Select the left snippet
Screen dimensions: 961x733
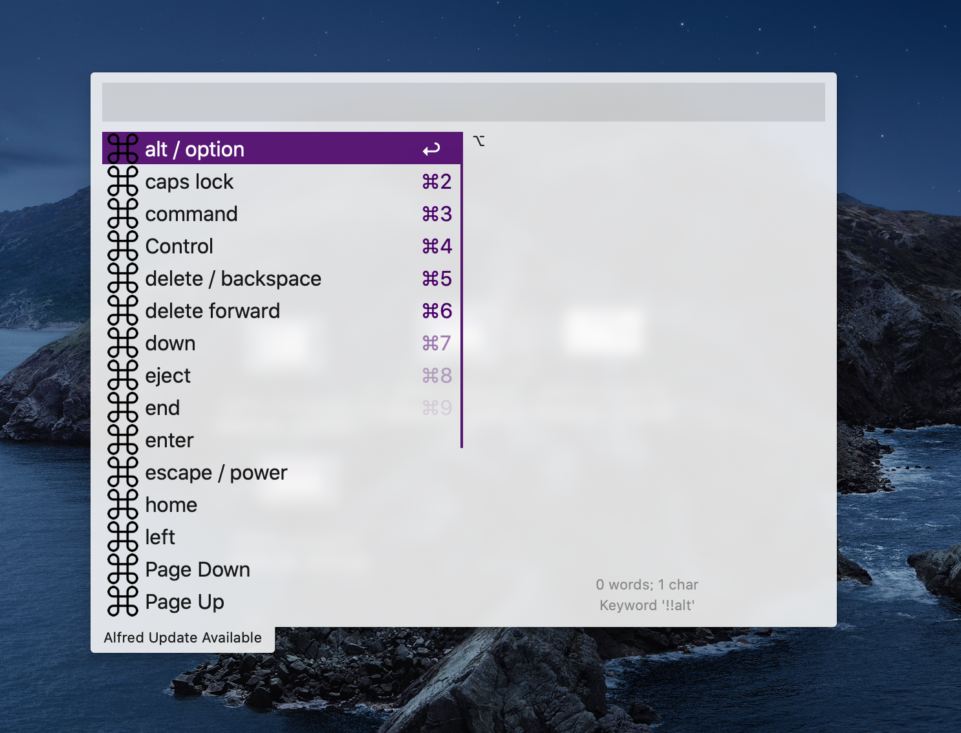click(283, 536)
